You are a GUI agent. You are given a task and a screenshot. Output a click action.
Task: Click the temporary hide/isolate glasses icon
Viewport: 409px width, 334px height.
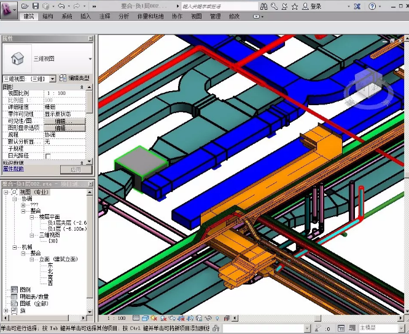coord(208,318)
